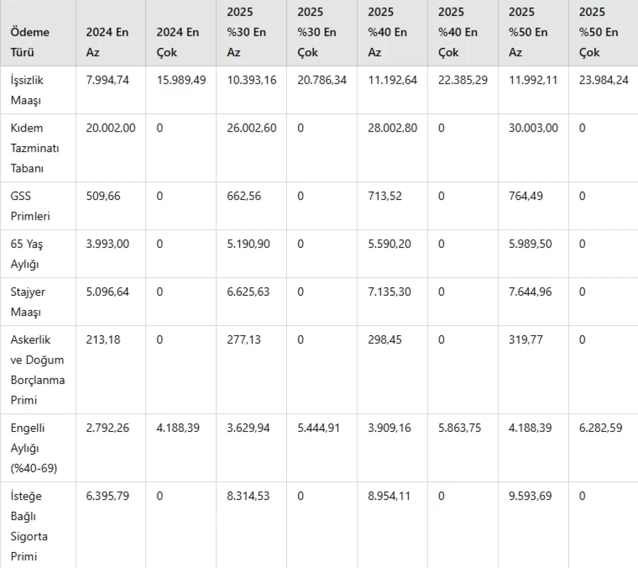Select the 2025 %30 En Az header
The height and width of the screenshot is (568, 638).
[x=246, y=32]
